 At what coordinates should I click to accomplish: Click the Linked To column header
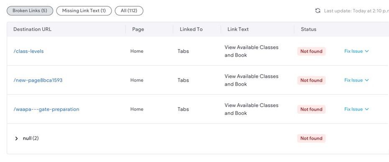(191, 29)
